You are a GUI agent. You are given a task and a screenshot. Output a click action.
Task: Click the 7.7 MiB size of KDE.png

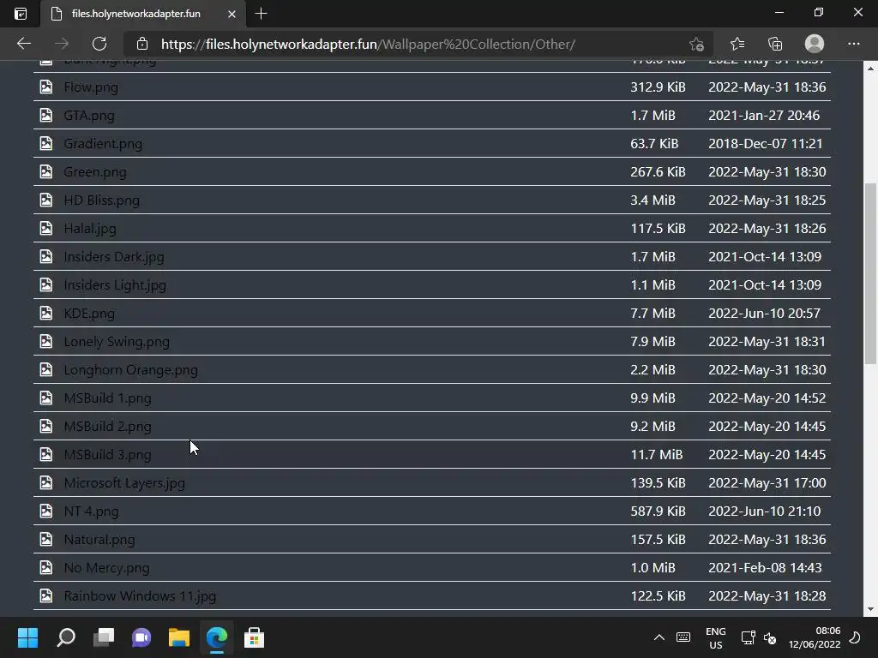tap(652, 314)
